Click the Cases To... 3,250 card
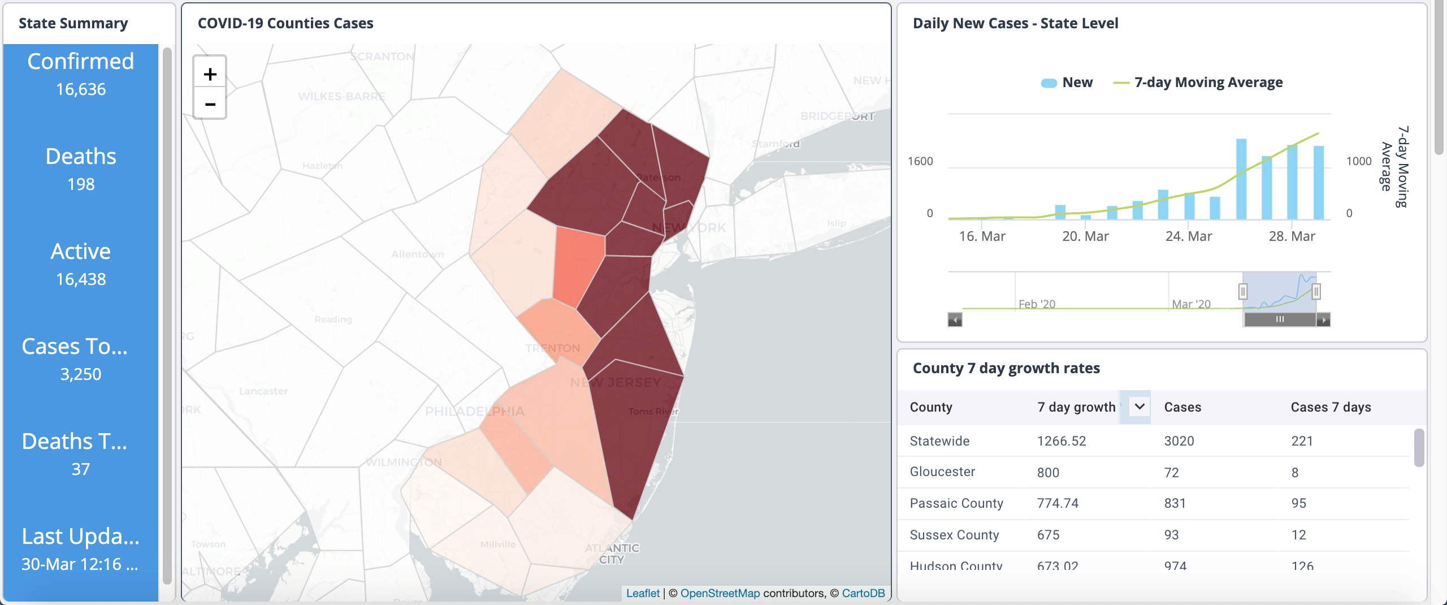 (x=81, y=359)
